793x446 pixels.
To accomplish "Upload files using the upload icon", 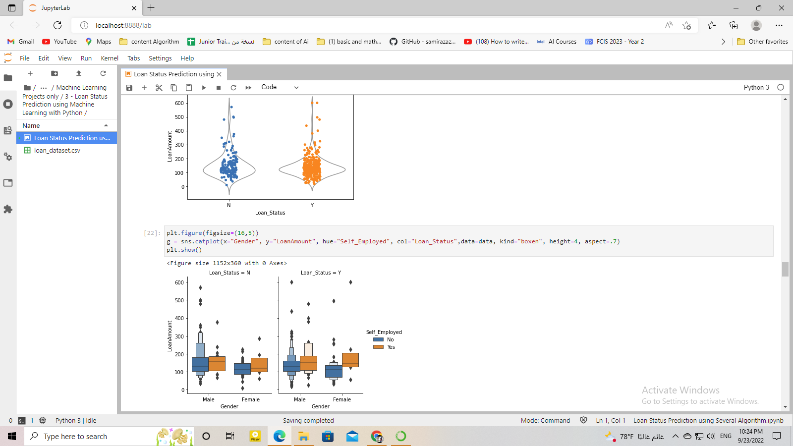I will pos(78,73).
